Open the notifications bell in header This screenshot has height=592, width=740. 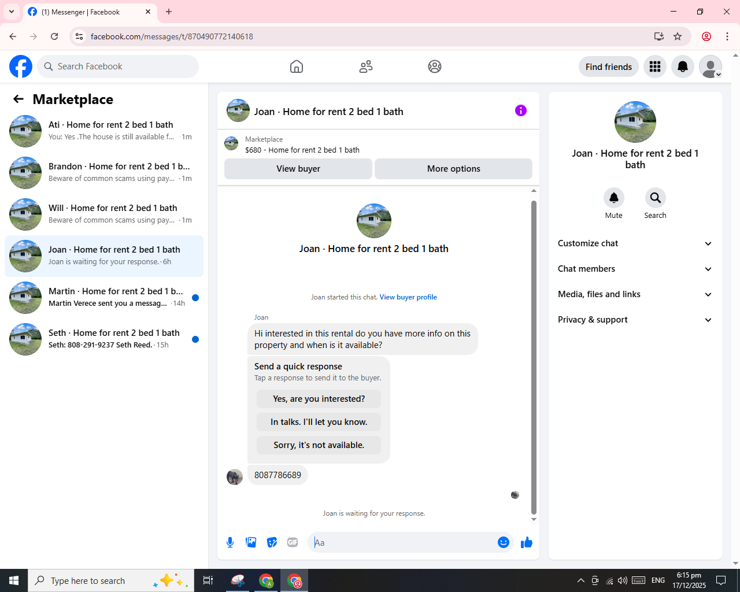point(683,66)
